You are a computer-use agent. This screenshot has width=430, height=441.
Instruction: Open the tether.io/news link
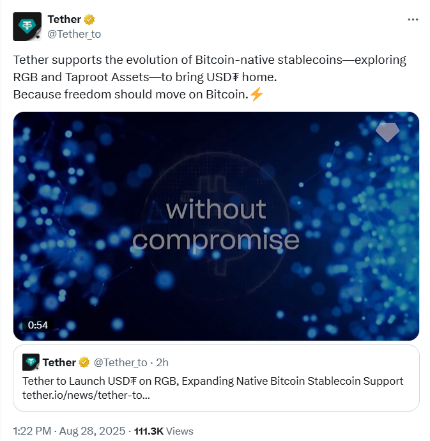pyautogui.click(x=86, y=394)
